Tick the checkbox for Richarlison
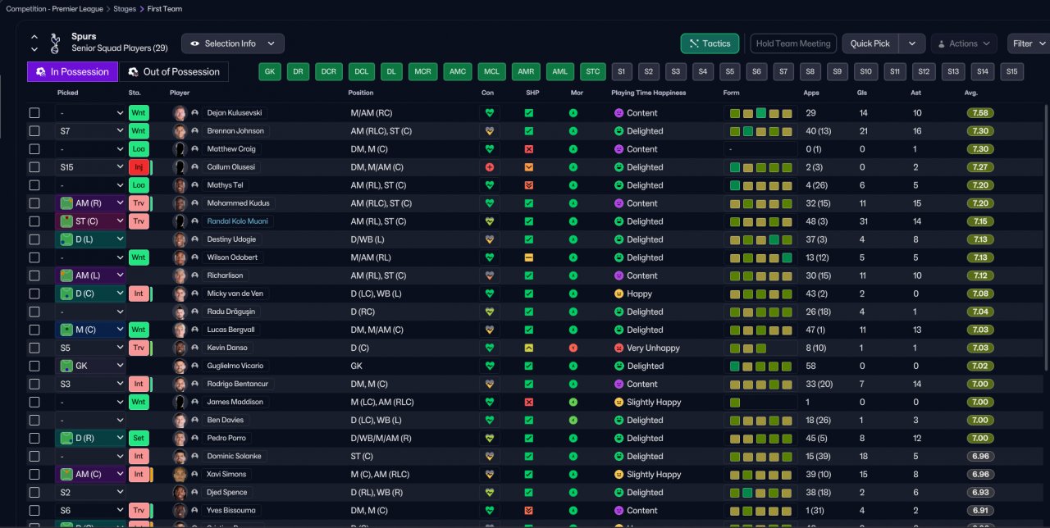The height and width of the screenshot is (528, 1050). (34, 275)
